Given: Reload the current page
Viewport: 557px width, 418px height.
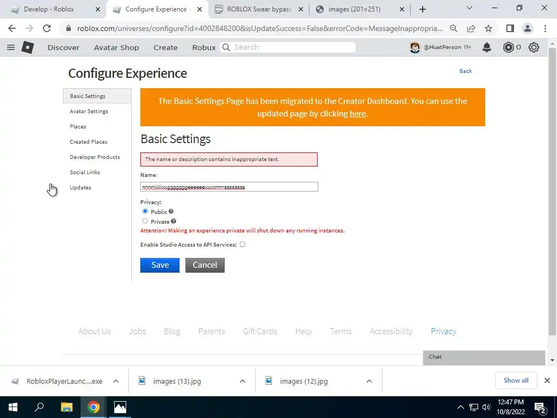Looking at the screenshot, I should point(47,28).
